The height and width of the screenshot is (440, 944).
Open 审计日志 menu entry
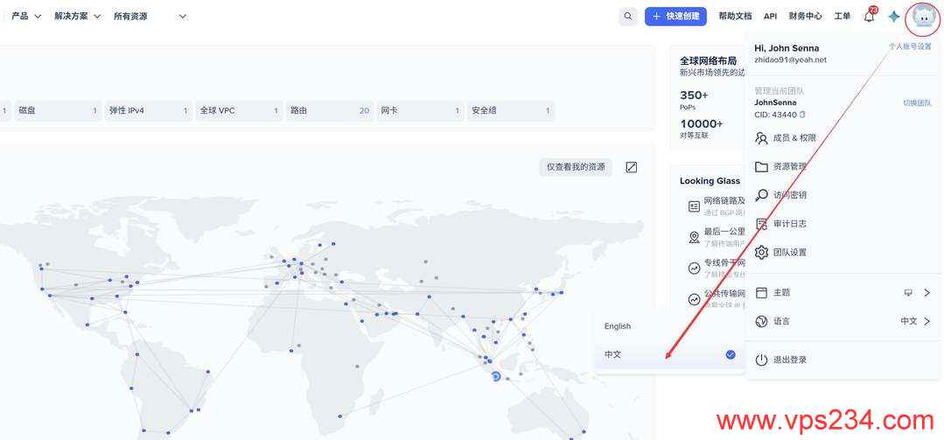(789, 224)
